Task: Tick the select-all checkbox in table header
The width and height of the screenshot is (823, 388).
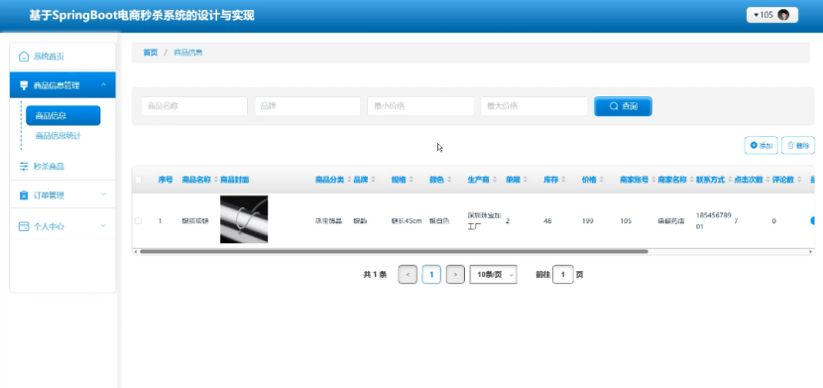Action: click(138, 180)
